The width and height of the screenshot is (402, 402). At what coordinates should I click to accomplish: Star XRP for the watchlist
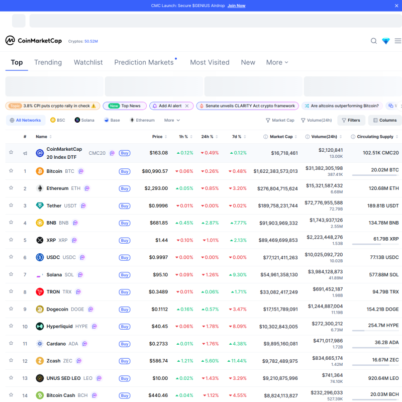point(11,240)
